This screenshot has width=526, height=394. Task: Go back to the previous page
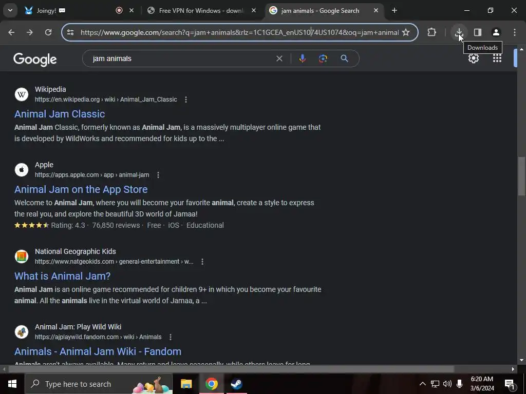[x=11, y=32]
